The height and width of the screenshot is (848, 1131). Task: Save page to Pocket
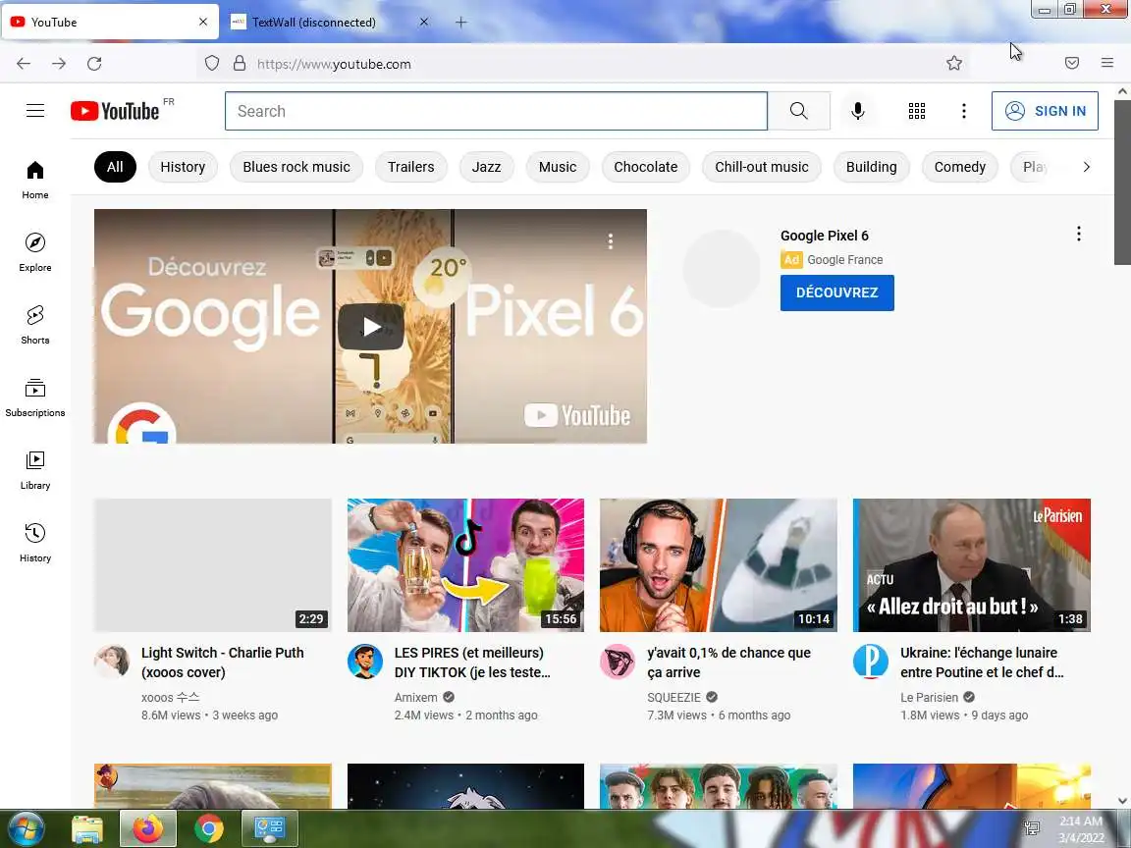[1072, 64]
